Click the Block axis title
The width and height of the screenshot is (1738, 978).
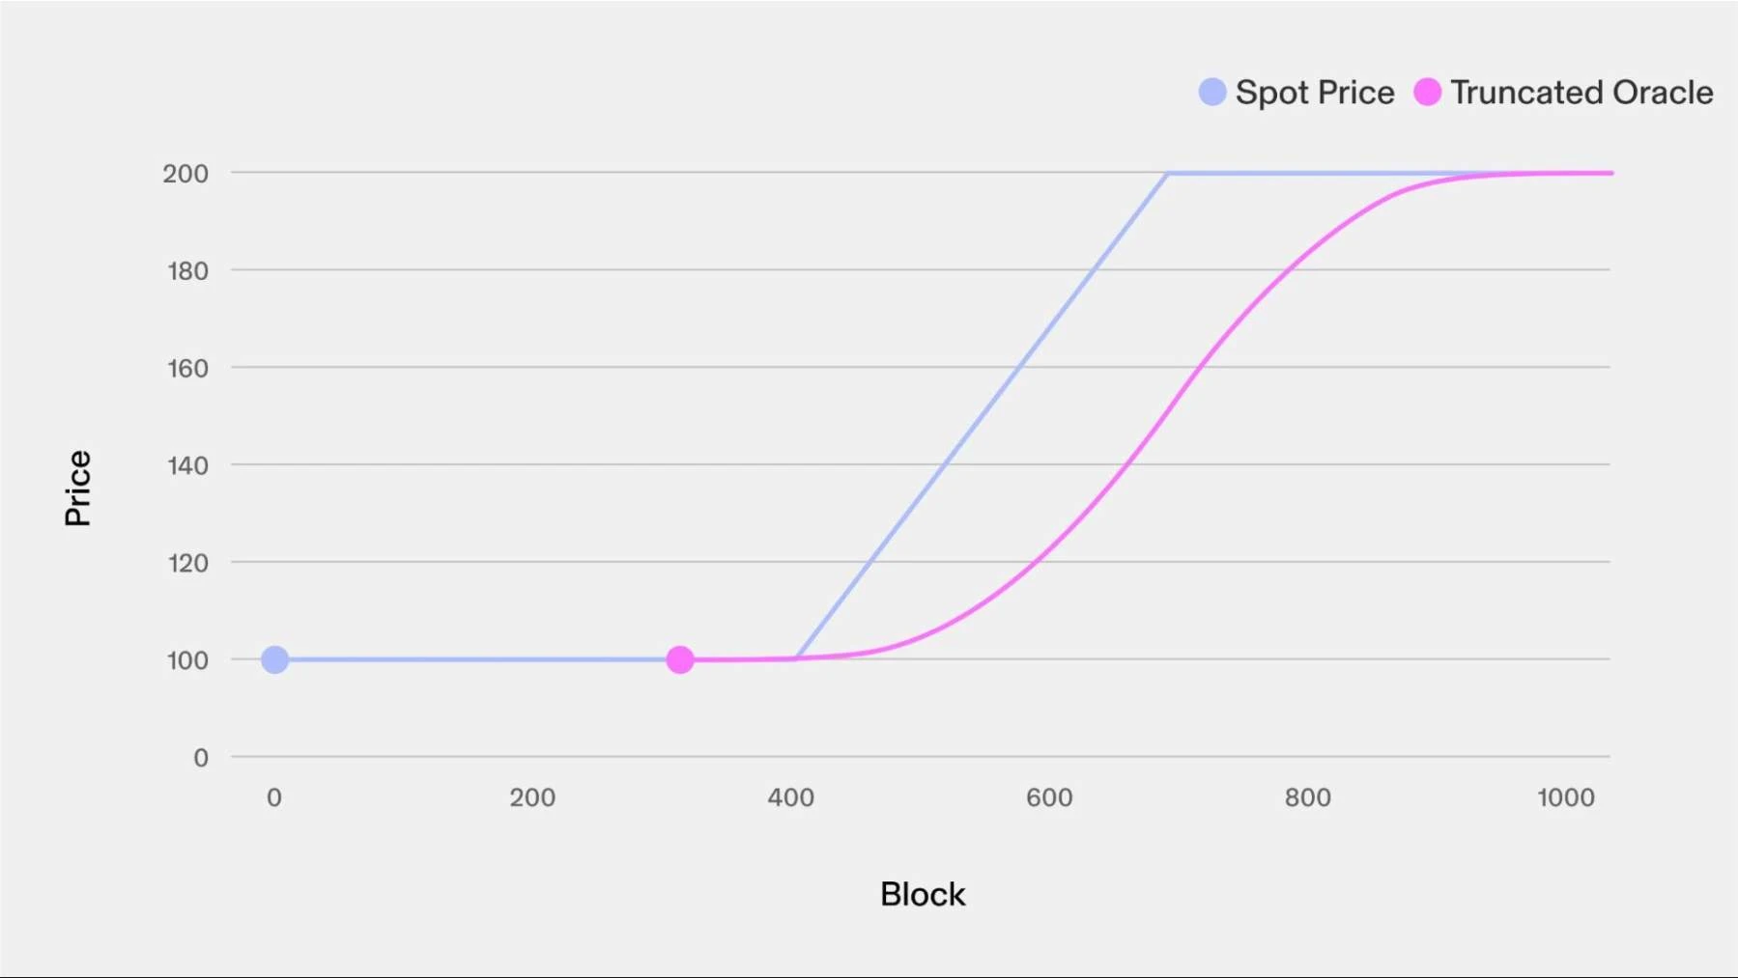[x=923, y=894]
